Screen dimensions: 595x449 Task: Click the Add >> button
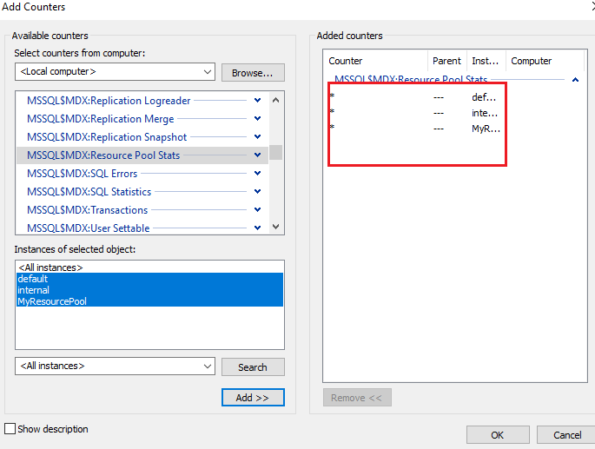253,398
